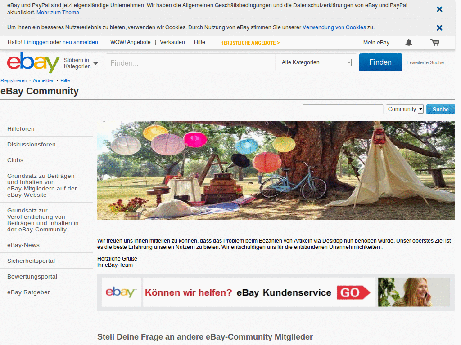The height and width of the screenshot is (345, 461).
Task: Click the red GO arrow button
Action: 354,292
